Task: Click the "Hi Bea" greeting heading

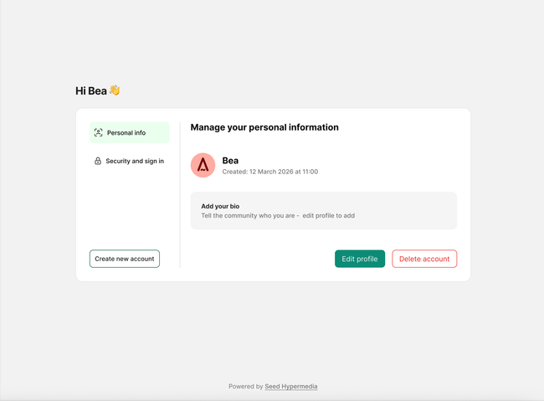Action: 91,90
